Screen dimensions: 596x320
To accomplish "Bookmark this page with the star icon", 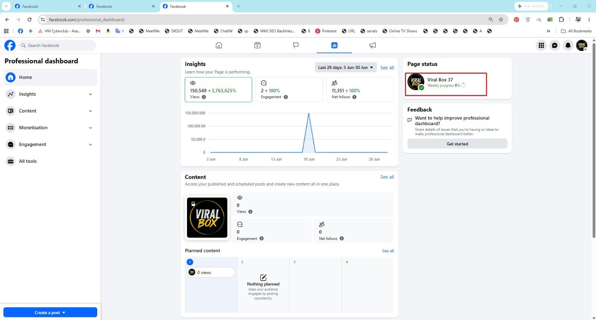I will [501, 19].
